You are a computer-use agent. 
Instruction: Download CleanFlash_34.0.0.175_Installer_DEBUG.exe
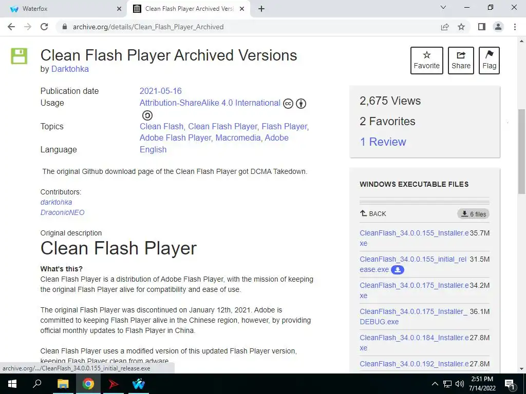414,317
